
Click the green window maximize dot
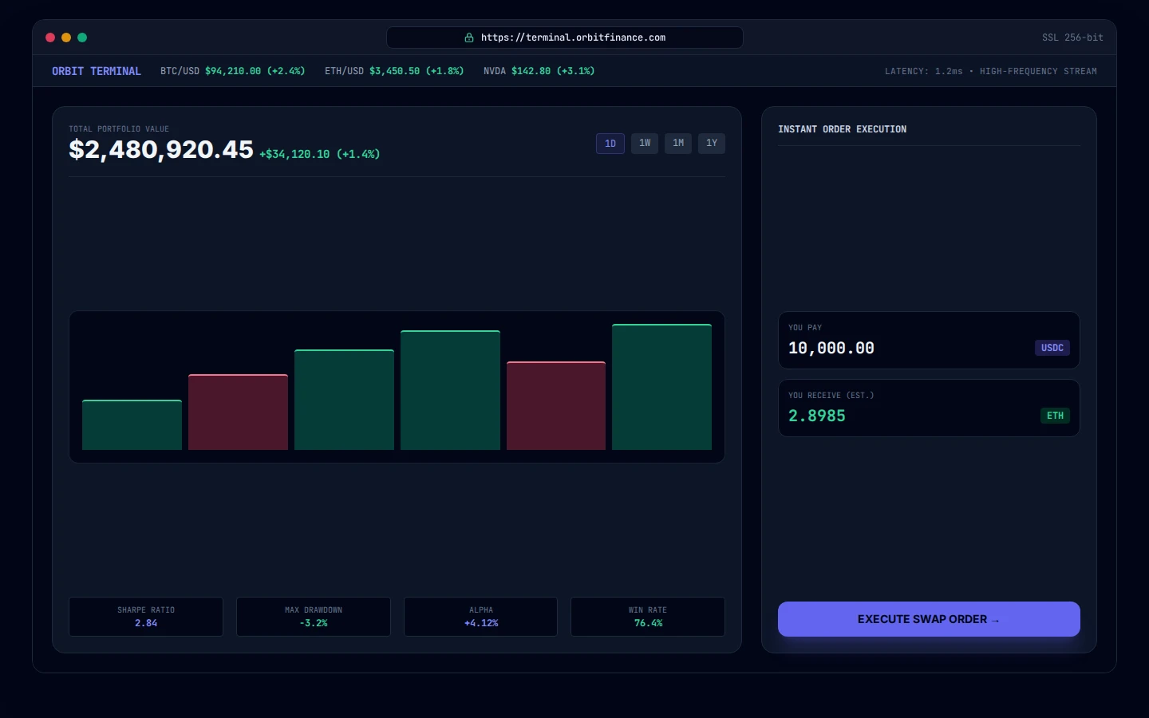tap(82, 37)
